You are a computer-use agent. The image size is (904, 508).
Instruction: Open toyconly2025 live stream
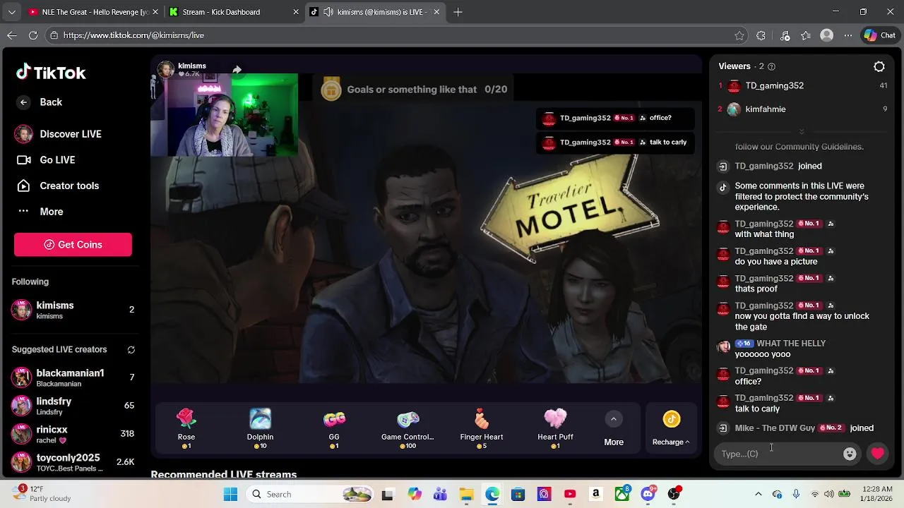73,462
